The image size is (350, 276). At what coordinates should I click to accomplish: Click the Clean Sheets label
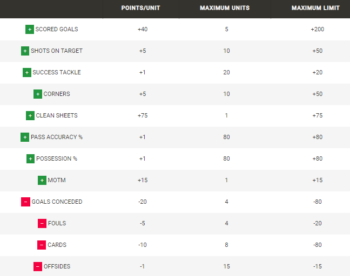coord(57,115)
